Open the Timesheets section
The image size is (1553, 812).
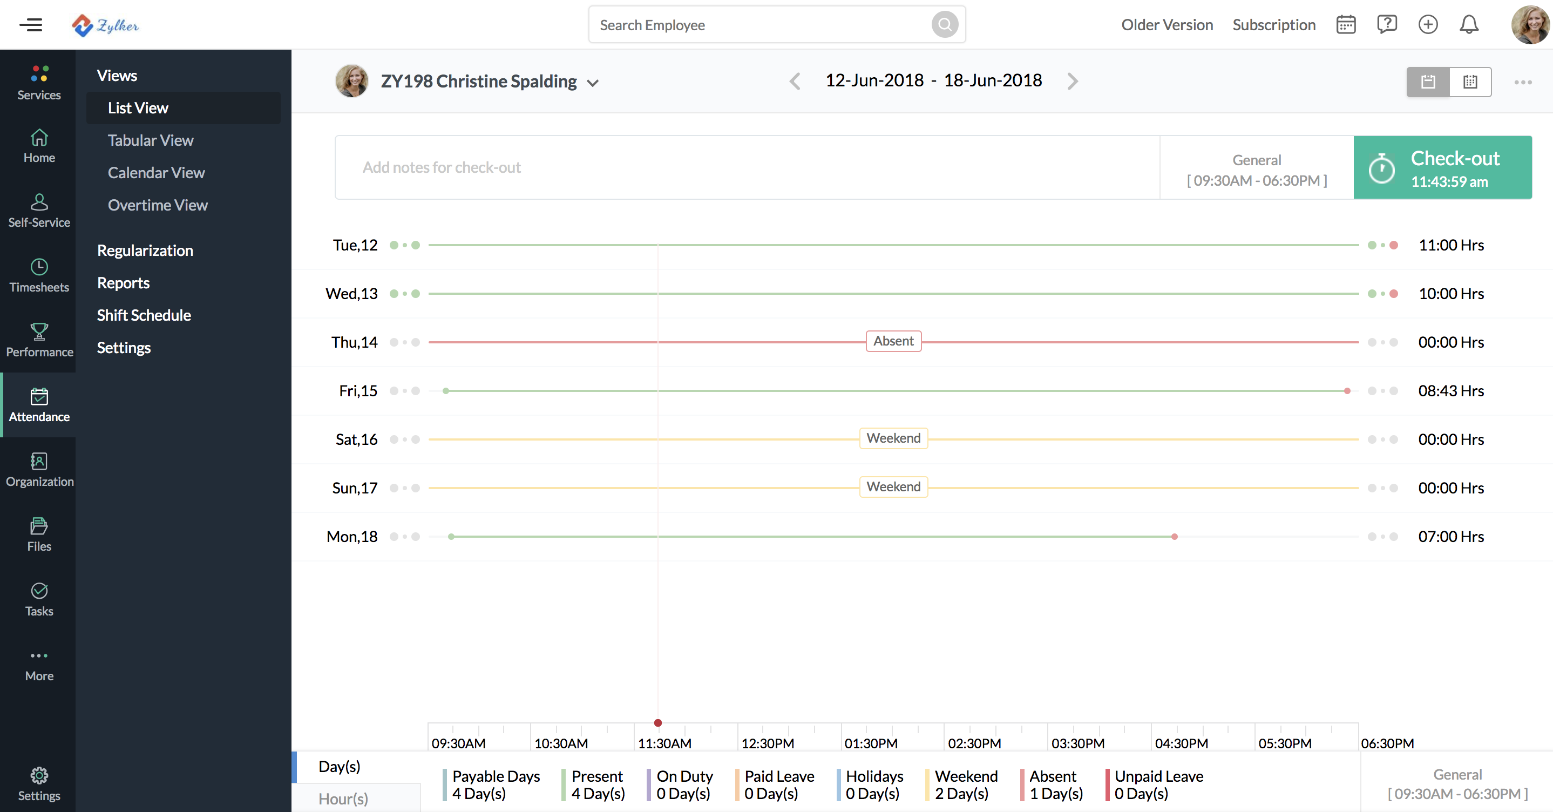[x=38, y=273]
